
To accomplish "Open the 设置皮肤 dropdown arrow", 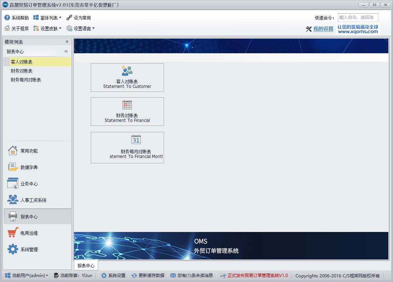I will [x=60, y=28].
